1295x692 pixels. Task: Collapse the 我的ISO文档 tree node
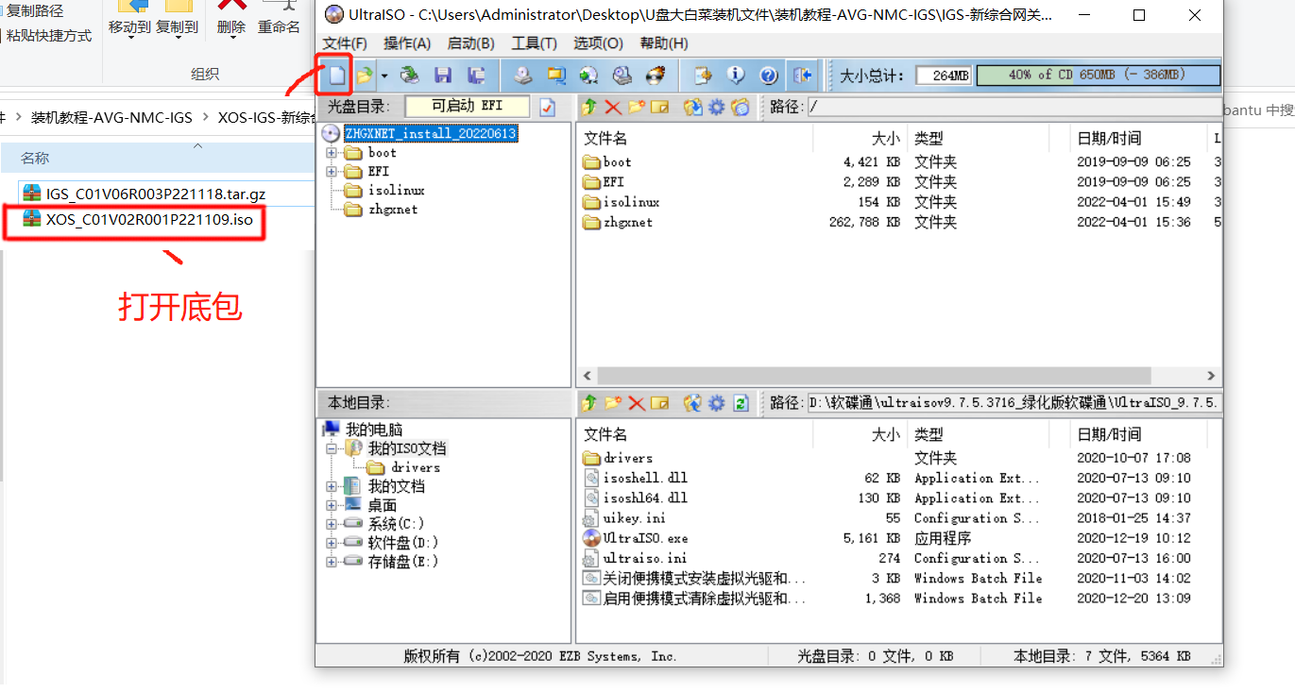332,448
